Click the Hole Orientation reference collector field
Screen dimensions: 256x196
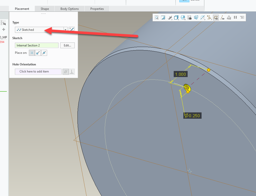tap(38, 71)
